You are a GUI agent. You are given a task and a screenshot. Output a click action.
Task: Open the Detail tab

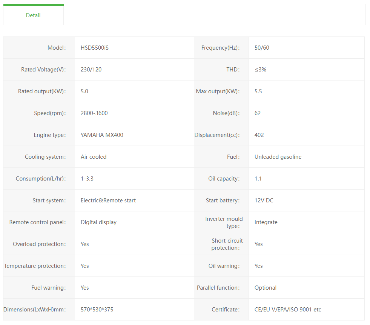(x=33, y=15)
